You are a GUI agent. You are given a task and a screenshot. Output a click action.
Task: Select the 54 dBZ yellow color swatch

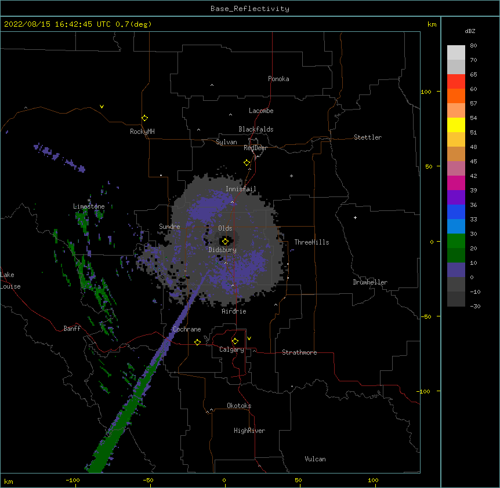456,125
